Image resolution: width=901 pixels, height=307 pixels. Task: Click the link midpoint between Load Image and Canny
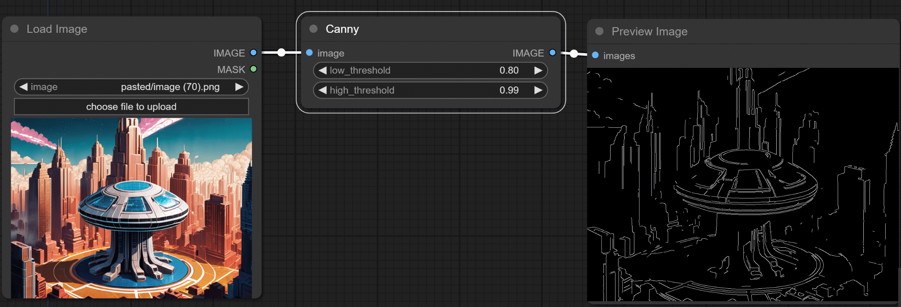[x=281, y=53]
